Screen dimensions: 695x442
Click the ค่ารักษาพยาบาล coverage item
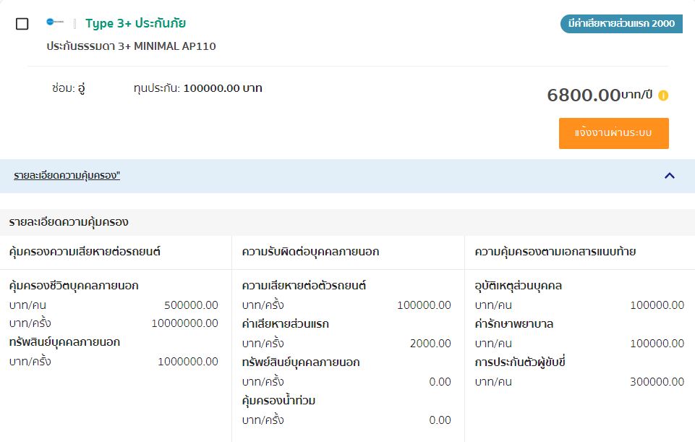point(513,323)
